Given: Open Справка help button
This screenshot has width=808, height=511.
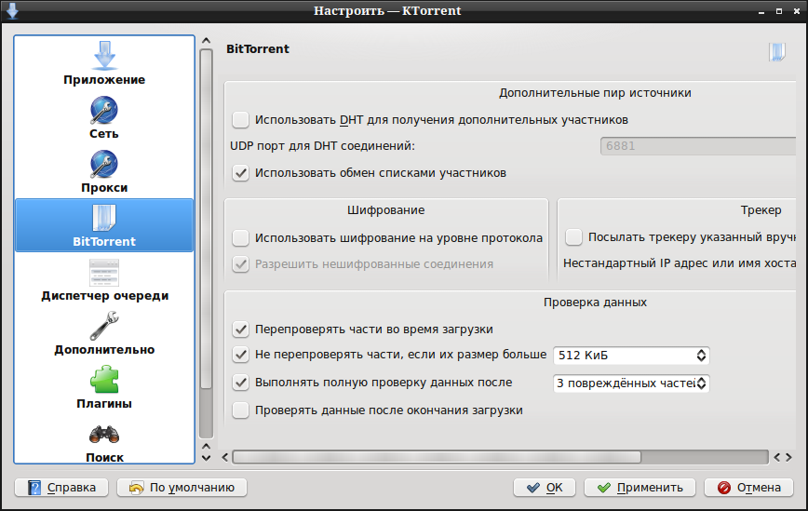Looking at the screenshot, I should tap(61, 488).
